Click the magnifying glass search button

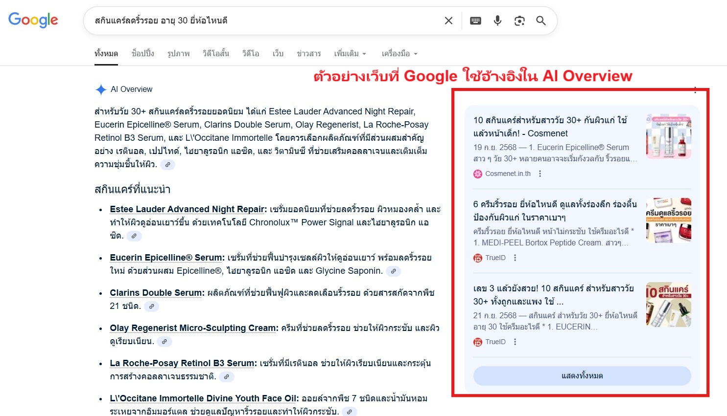pos(541,21)
